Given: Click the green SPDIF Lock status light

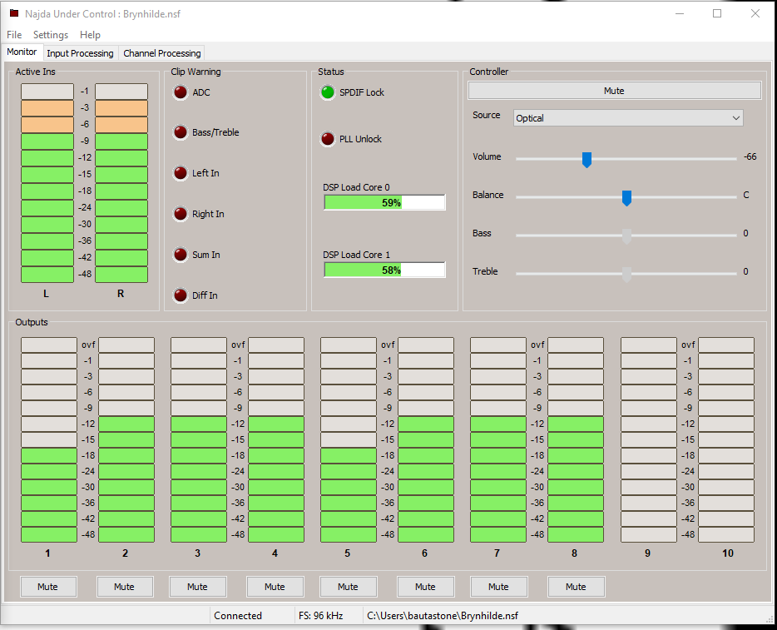Looking at the screenshot, I should [328, 92].
